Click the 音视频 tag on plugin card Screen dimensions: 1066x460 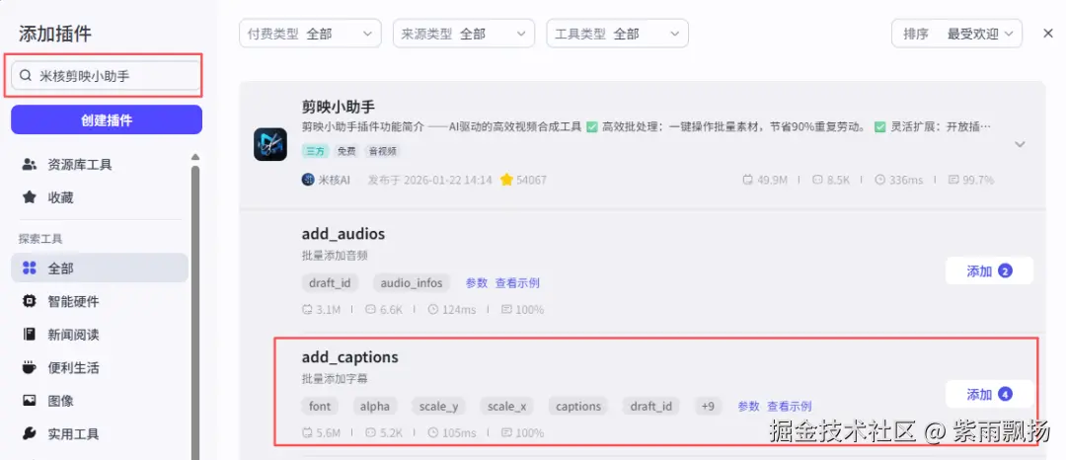383,151
